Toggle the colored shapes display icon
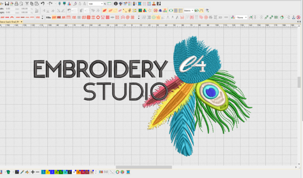 click(x=145, y=11)
